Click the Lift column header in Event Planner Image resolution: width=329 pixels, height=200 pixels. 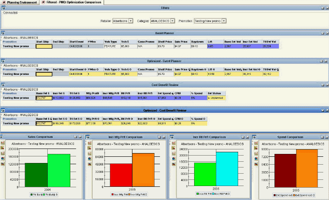[x=215, y=42]
